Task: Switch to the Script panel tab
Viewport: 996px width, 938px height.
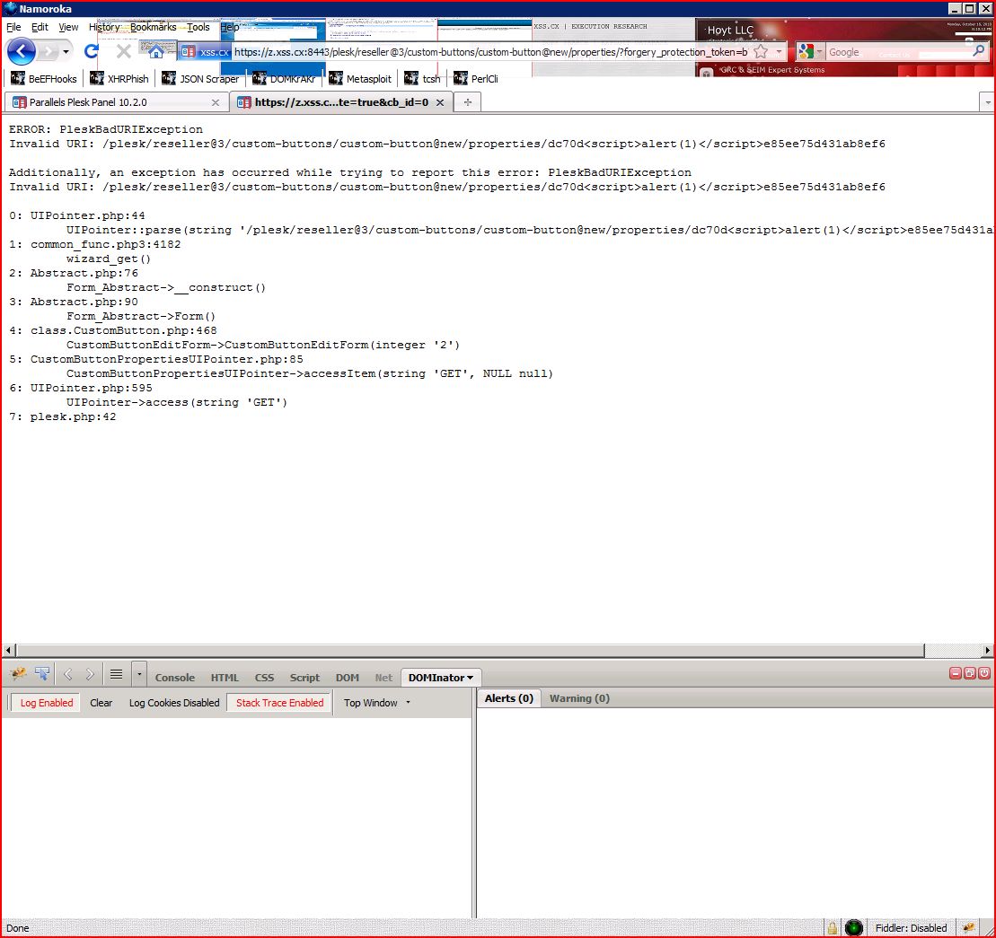Action: click(304, 678)
